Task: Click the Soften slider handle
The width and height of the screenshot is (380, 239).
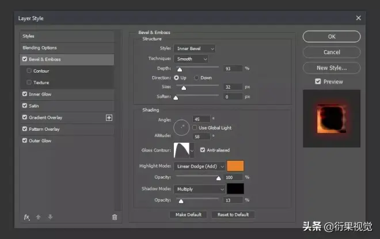Action: (x=176, y=98)
